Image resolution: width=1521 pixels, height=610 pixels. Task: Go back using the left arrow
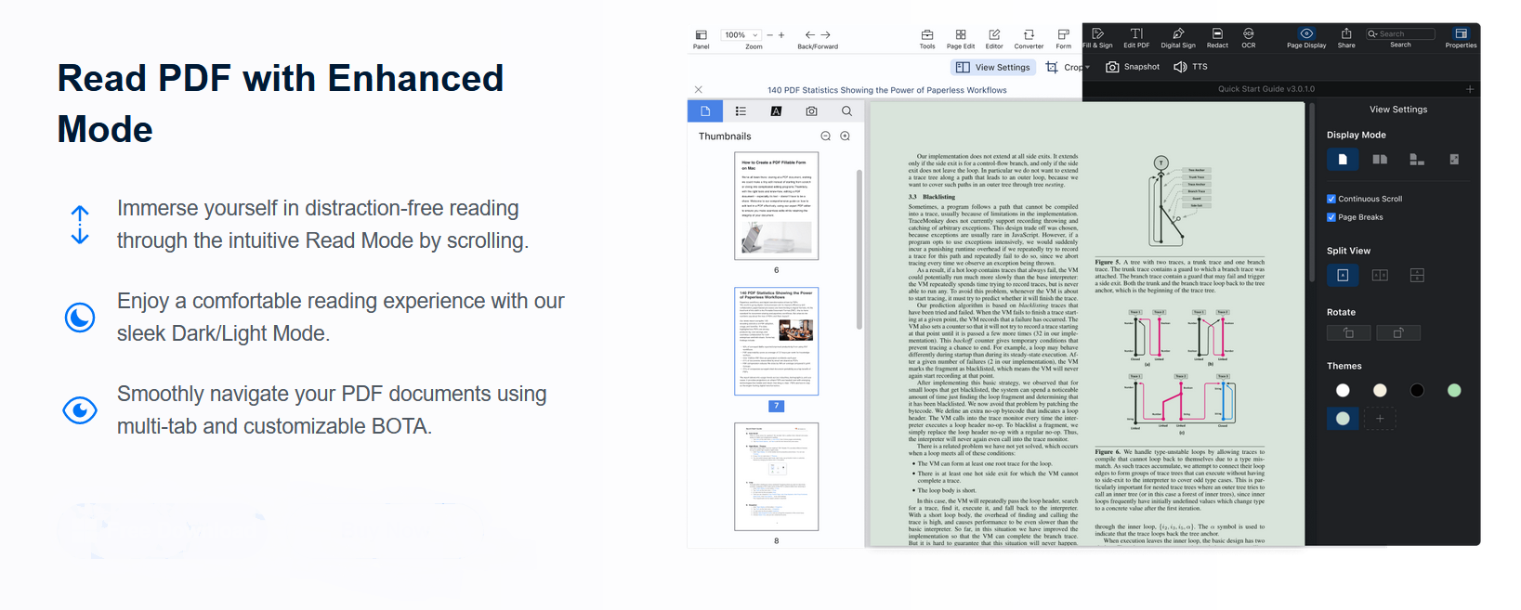coord(809,34)
